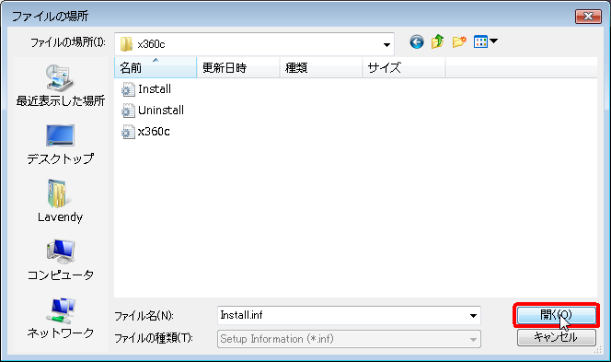Open 最近表示した場所 in the sidebar

pos(61,86)
